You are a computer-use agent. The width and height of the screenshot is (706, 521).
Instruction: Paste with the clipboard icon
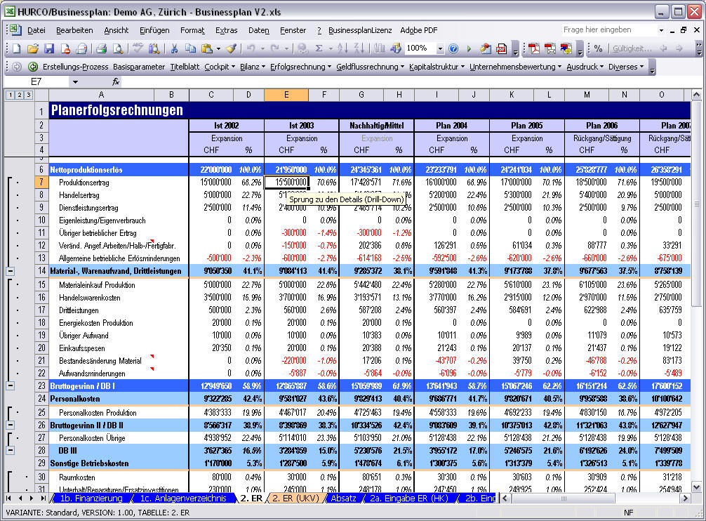(x=207, y=48)
